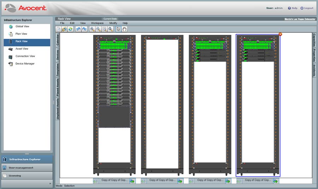
Task: Click the Redo arrow icon
Action: point(84,29)
